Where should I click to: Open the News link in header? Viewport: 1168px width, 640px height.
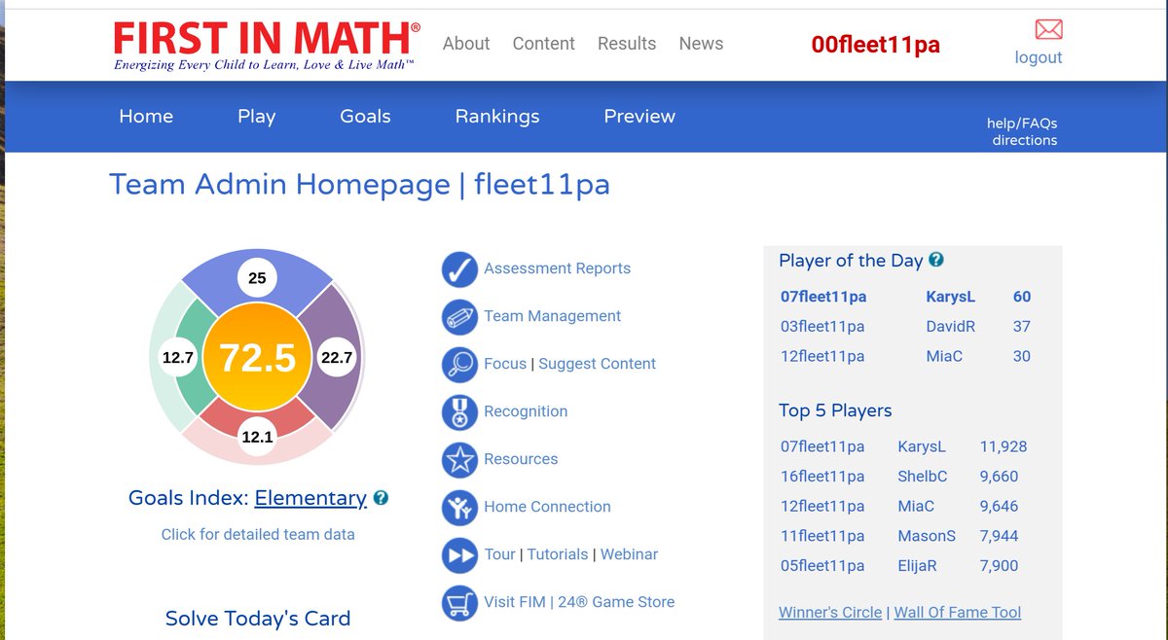point(701,44)
